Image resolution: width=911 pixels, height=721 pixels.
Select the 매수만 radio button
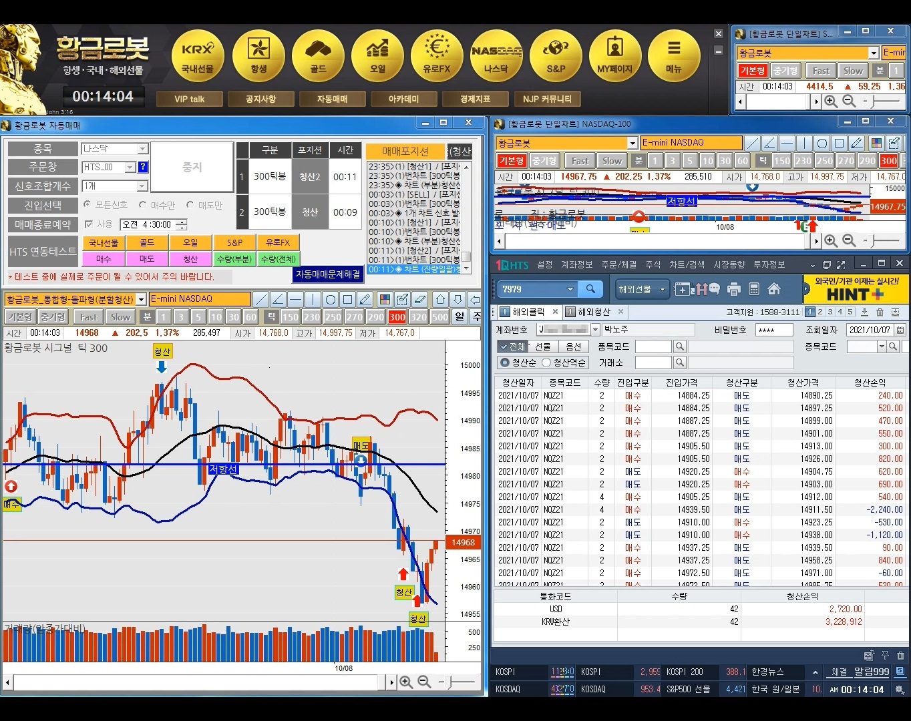(x=143, y=204)
